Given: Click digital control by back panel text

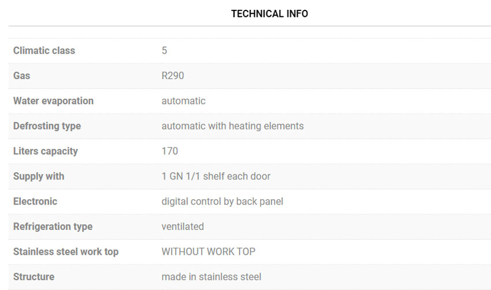Looking at the screenshot, I should 222,202.
